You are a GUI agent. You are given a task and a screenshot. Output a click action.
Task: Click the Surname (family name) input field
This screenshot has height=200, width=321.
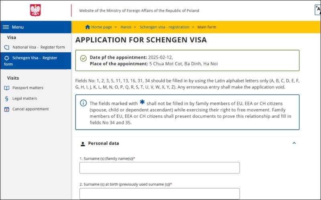[x=159, y=168]
